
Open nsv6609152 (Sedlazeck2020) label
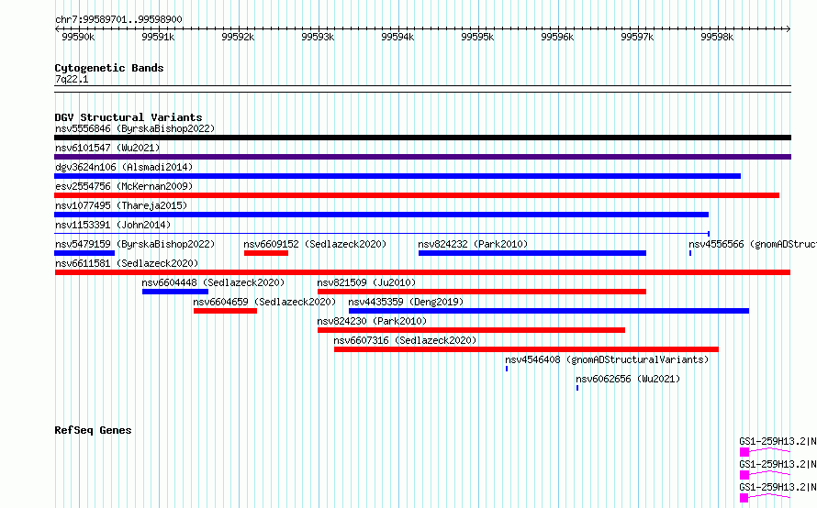[x=315, y=244]
